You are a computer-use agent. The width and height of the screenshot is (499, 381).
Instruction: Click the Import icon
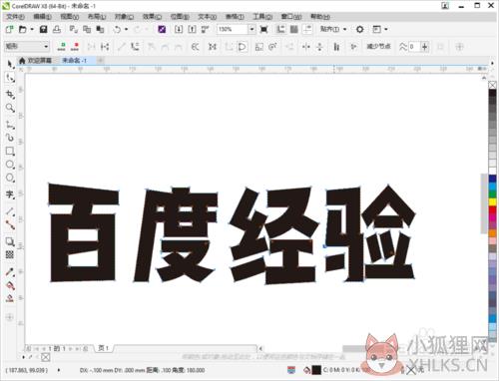tap(179, 30)
